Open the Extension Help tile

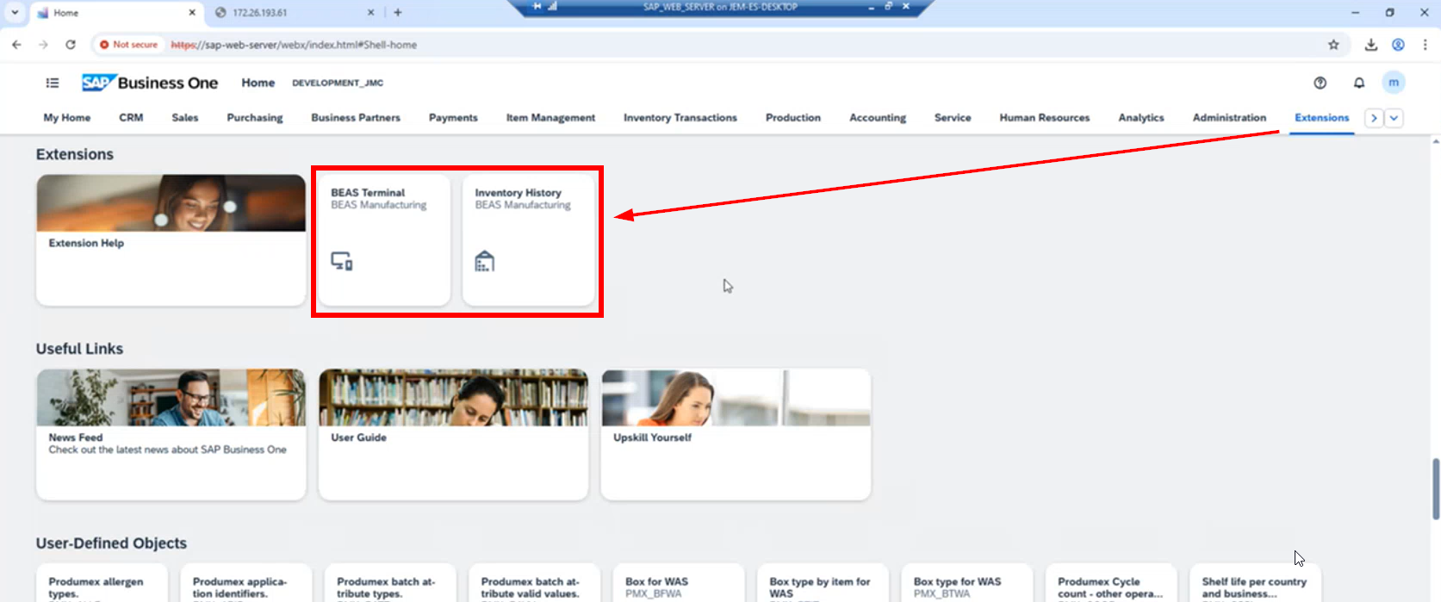(171, 240)
